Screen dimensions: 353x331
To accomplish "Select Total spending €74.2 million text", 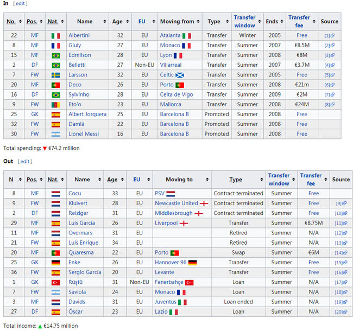I will point(41,148).
